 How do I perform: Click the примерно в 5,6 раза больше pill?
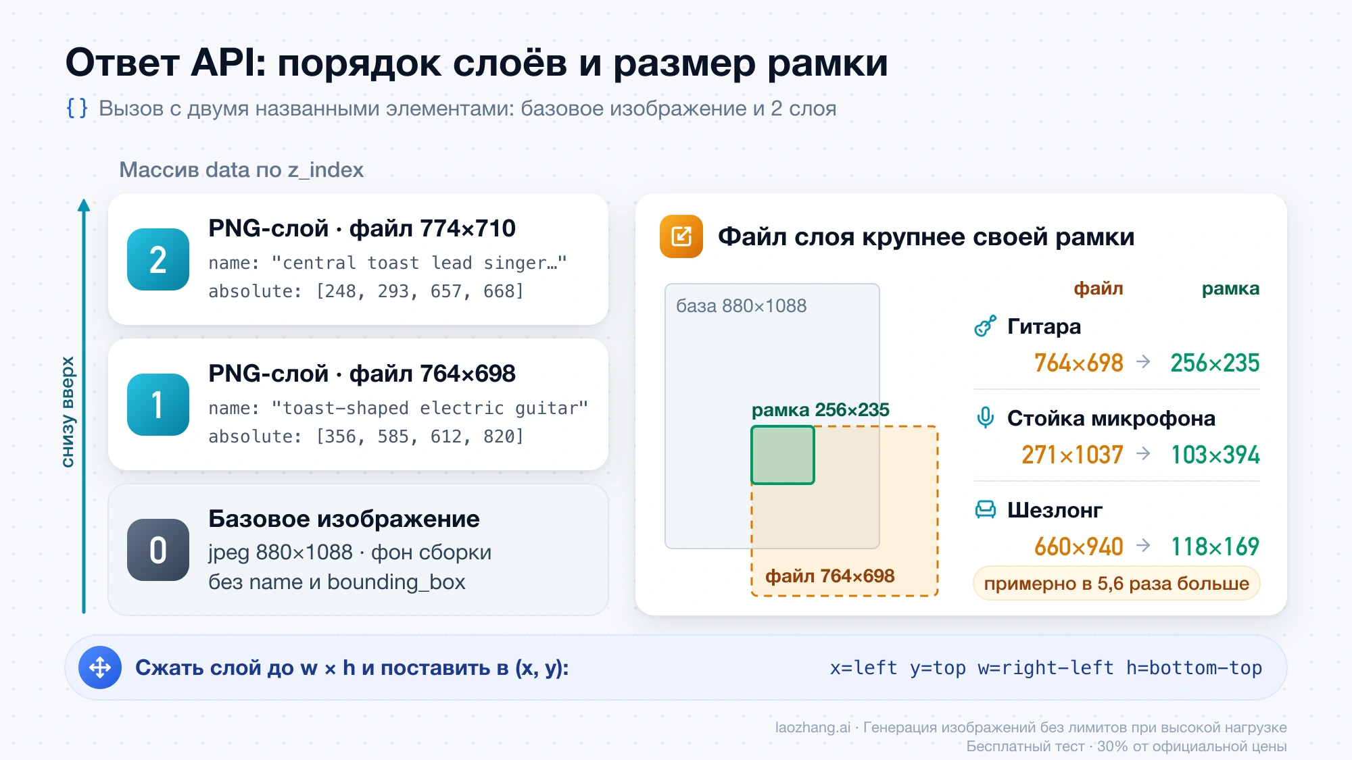tap(1116, 583)
